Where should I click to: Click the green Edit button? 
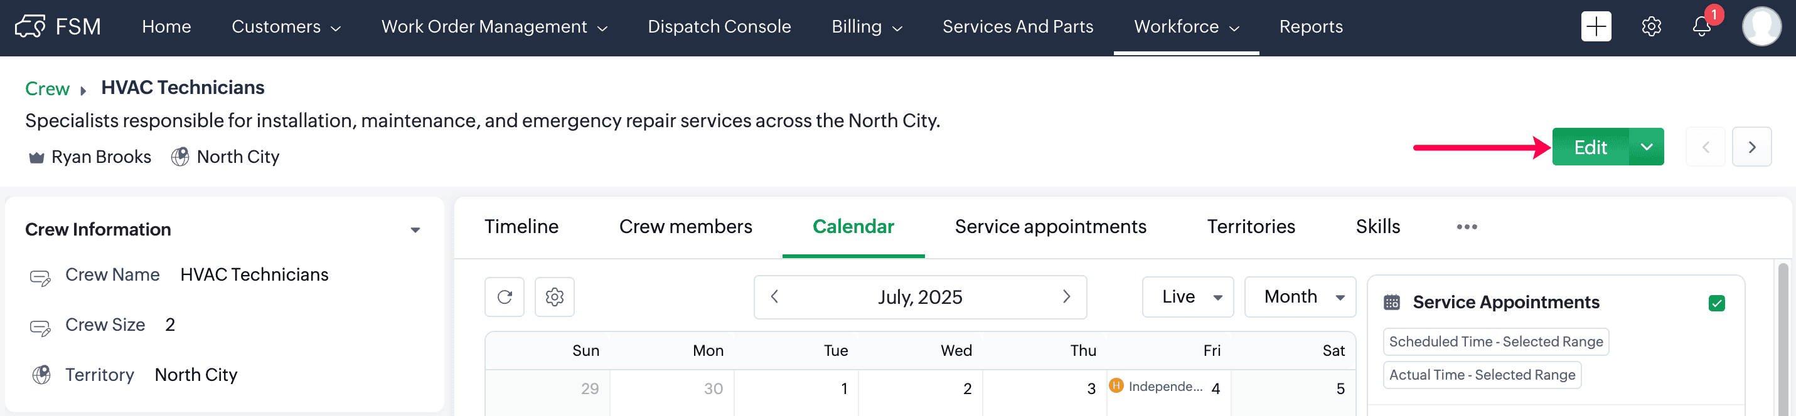pyautogui.click(x=1590, y=147)
